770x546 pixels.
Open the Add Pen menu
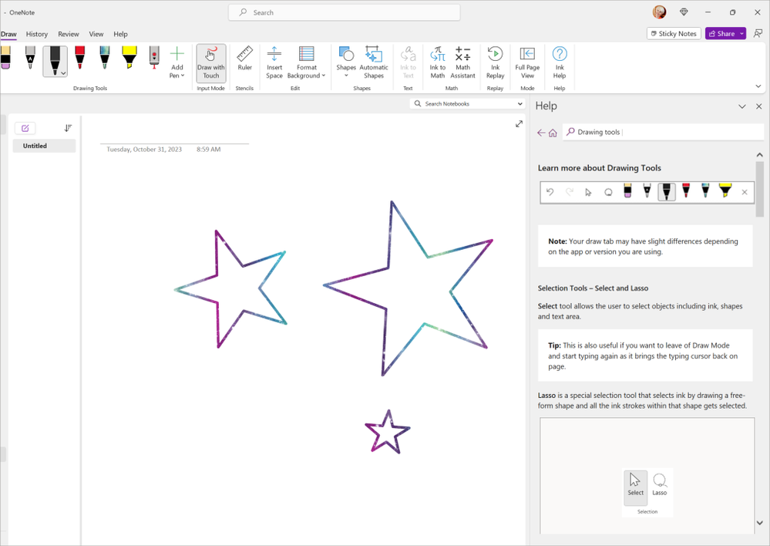pos(177,63)
